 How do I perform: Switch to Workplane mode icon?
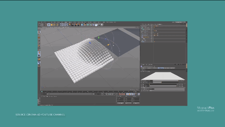coord(39,38)
